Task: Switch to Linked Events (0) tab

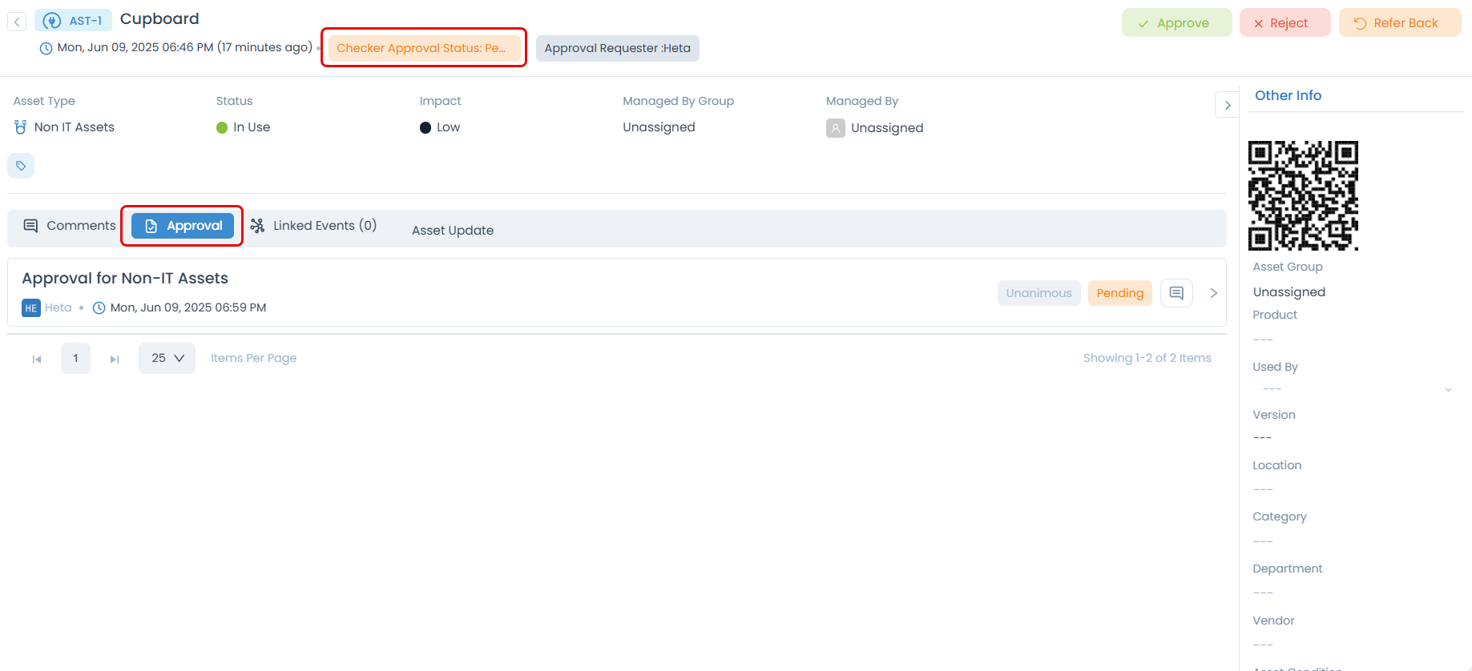Action: click(313, 226)
